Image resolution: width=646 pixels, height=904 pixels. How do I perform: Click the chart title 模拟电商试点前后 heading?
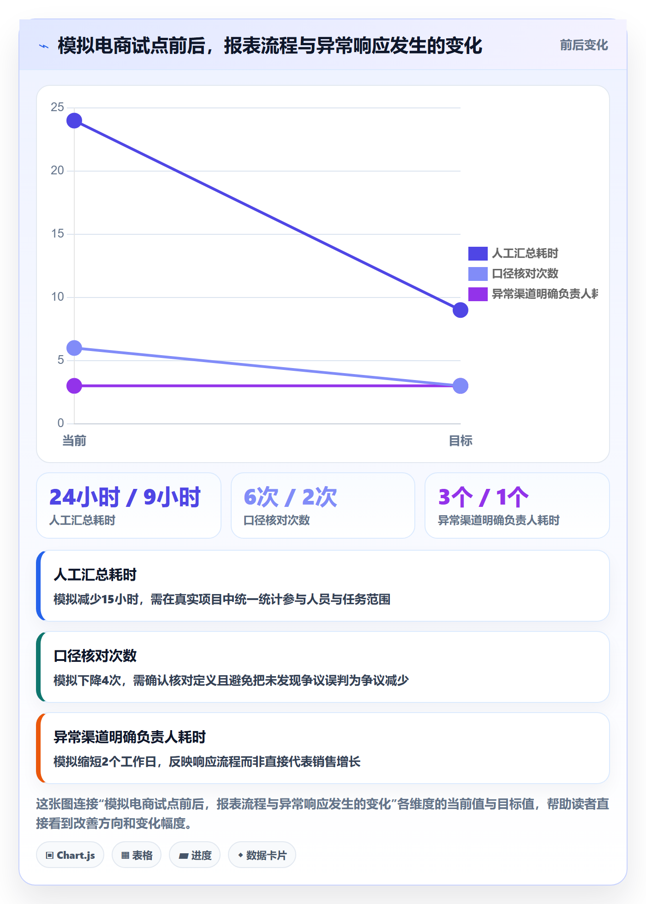click(x=270, y=46)
